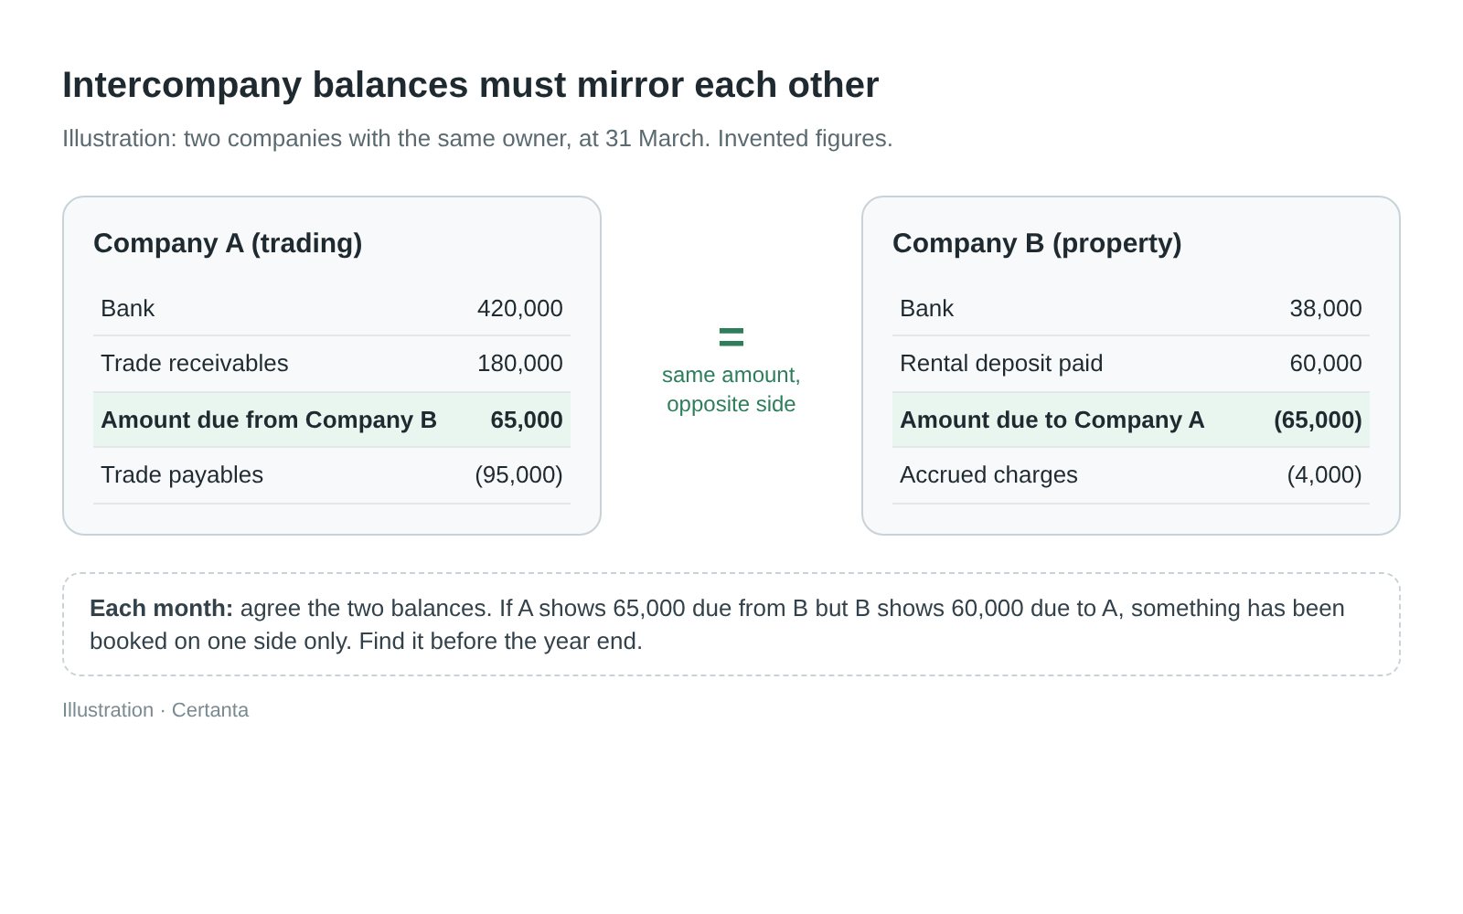Click the "Bank" label in Company B

[926, 308]
